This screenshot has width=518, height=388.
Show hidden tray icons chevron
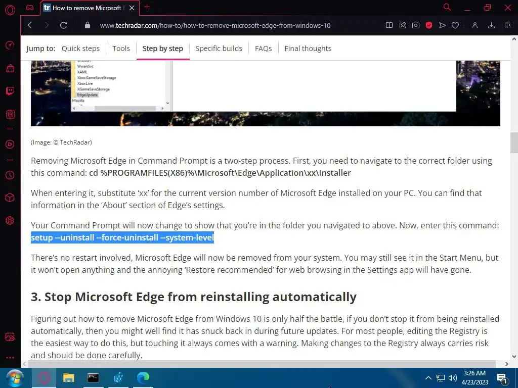[428, 378]
